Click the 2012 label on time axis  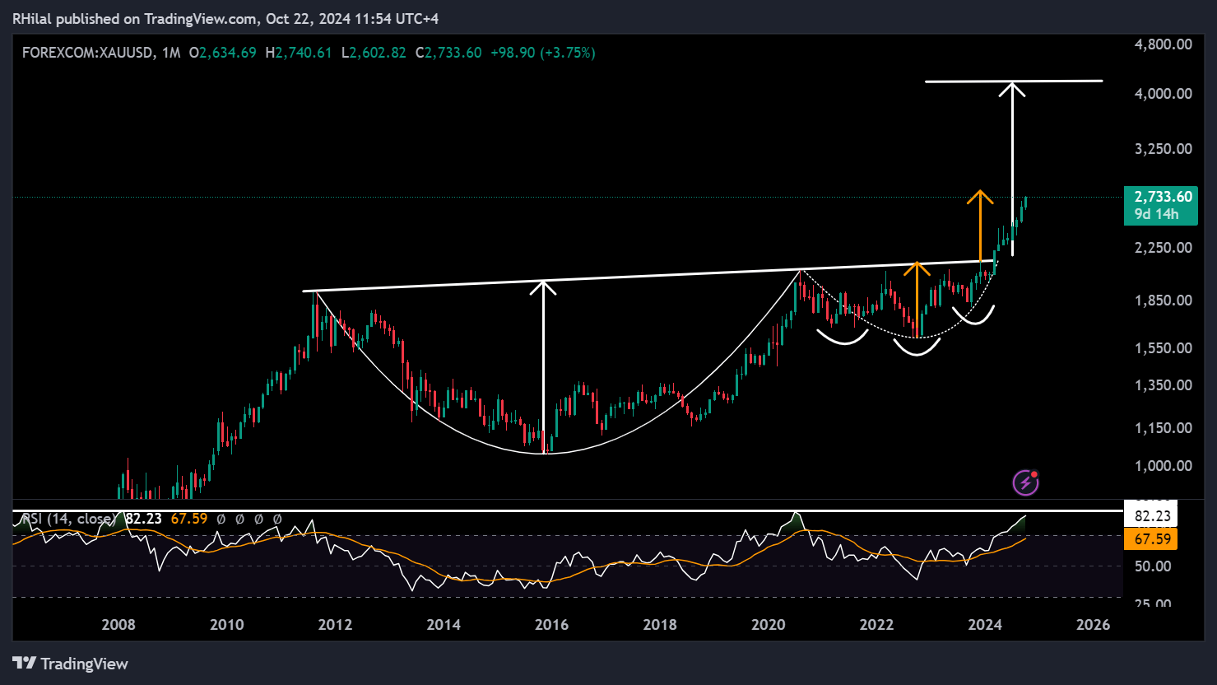point(336,625)
